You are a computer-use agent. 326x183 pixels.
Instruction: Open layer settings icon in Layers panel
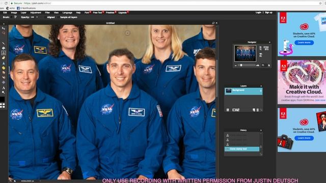[x=228, y=110]
